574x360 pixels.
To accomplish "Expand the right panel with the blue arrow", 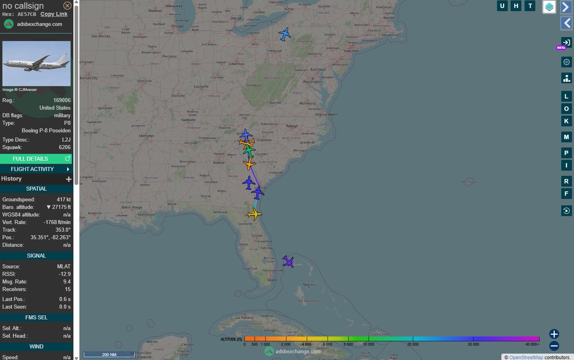I will click(567, 7).
